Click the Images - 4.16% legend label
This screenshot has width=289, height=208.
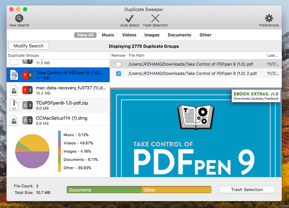click(77, 151)
